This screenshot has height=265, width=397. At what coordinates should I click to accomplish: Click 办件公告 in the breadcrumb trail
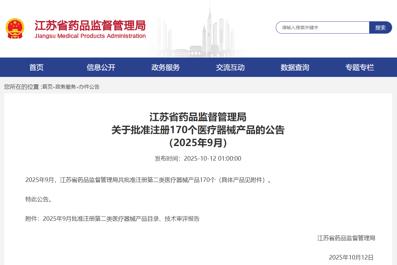[x=89, y=87]
